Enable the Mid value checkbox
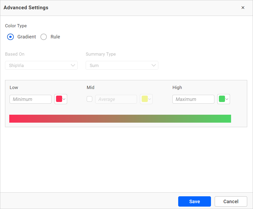The width and height of the screenshot is (253, 209). pos(89,99)
